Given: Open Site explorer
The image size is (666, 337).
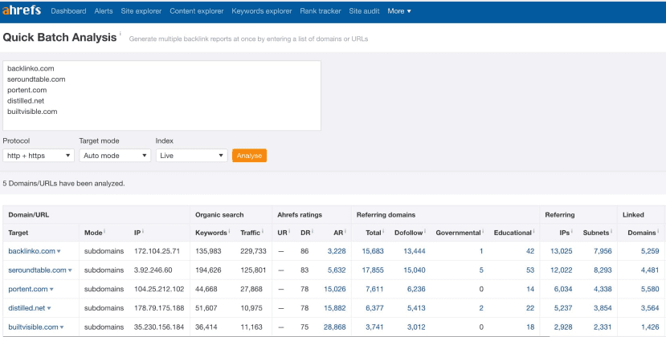Looking at the screenshot, I should pyautogui.click(x=141, y=11).
